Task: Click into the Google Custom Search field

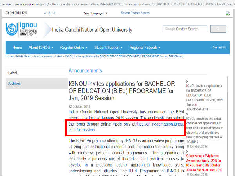Action: point(185,29)
